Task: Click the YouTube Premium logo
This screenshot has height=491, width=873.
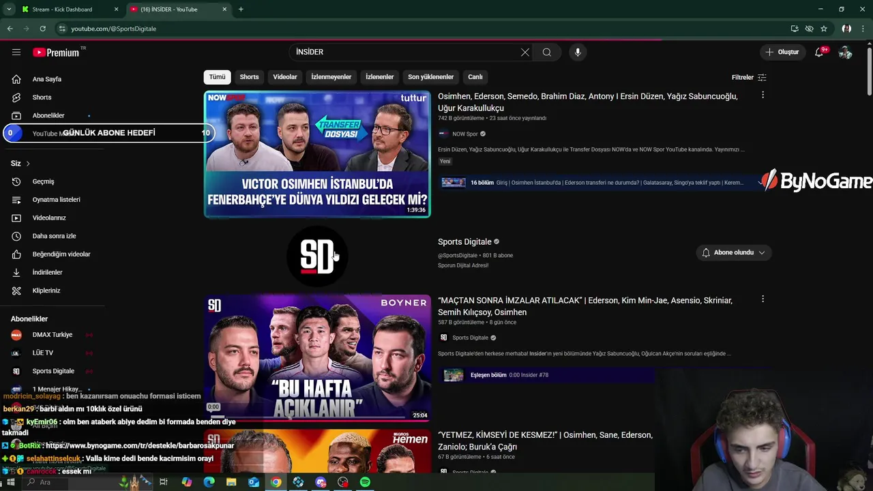Action: tap(57, 53)
